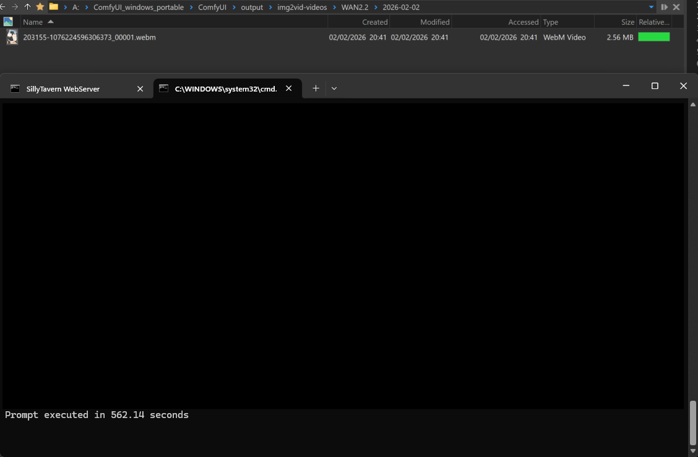
Task: Close the cmd.exe terminal tab
Action: tap(288, 88)
